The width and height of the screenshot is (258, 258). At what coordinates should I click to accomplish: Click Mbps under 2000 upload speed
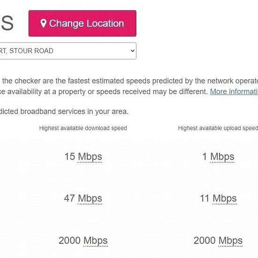(230, 241)
